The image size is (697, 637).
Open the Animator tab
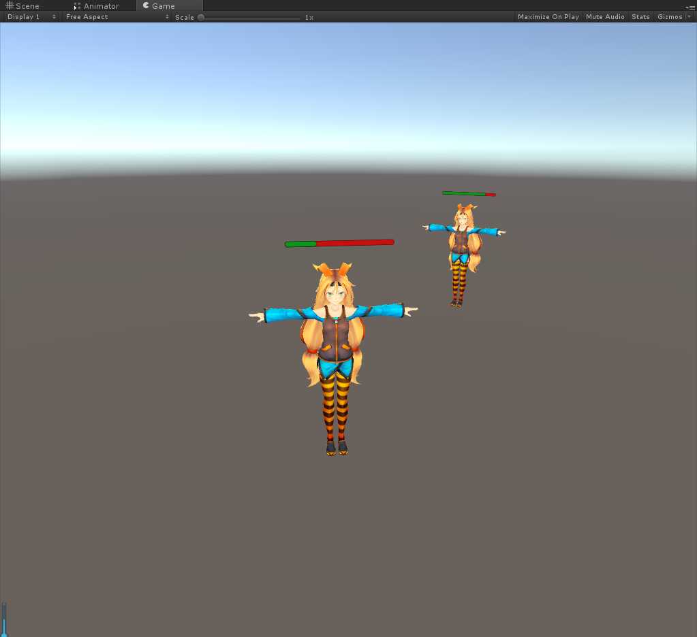97,5
